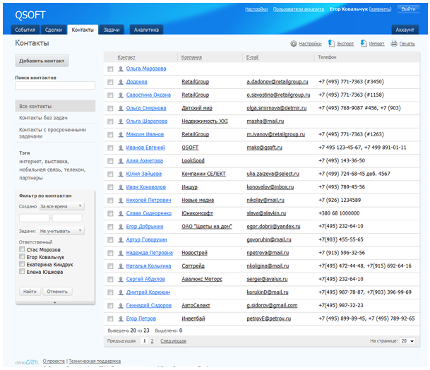Click person icon beside Иванов Евгений

(x=121, y=148)
